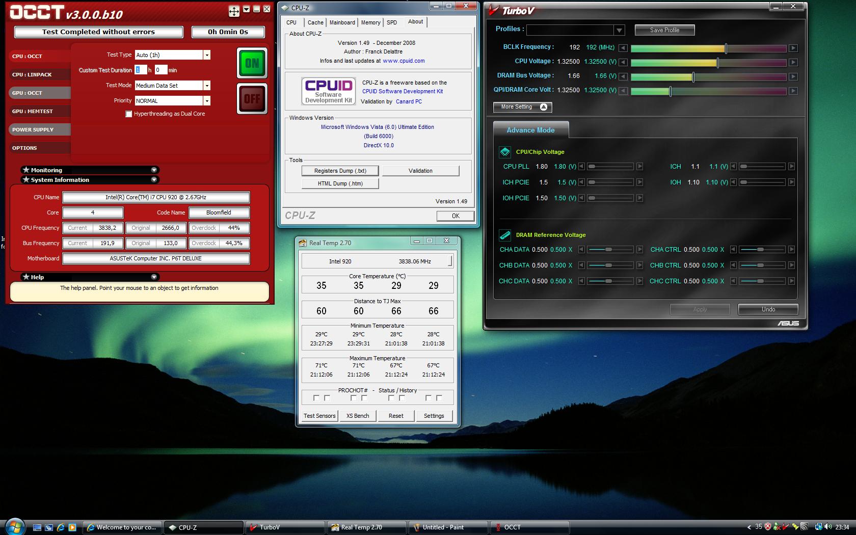Click the Reset button in Real Temp
Screen dimensions: 856x535
click(x=396, y=416)
